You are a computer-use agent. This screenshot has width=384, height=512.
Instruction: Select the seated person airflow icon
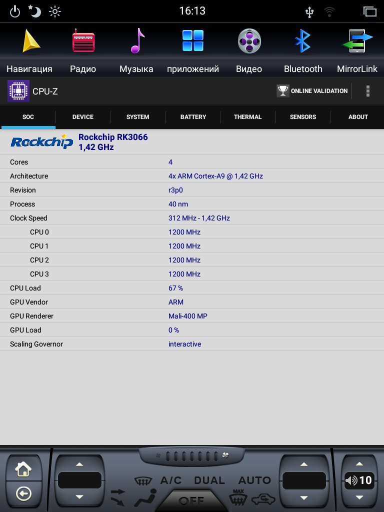pyautogui.click(x=145, y=497)
